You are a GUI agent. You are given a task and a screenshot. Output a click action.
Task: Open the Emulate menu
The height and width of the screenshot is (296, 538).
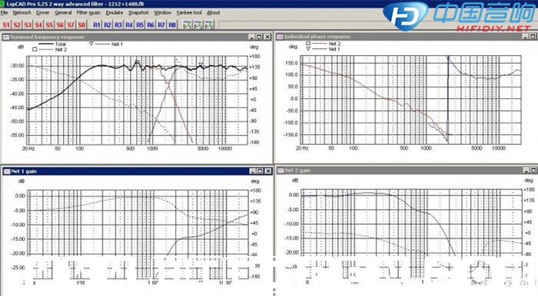point(115,13)
